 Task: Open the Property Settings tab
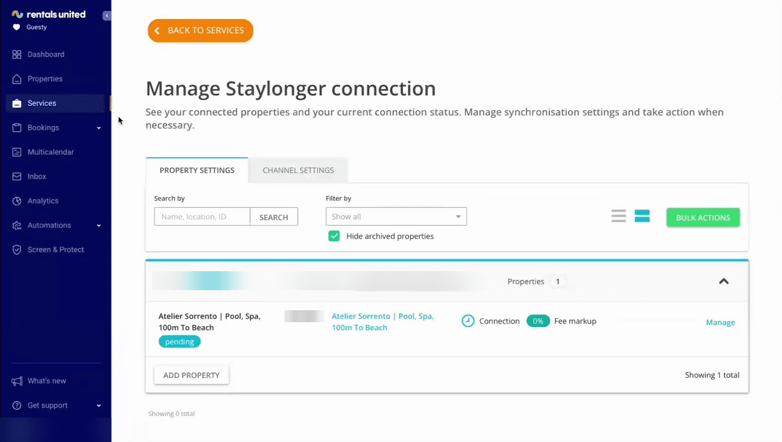point(197,170)
